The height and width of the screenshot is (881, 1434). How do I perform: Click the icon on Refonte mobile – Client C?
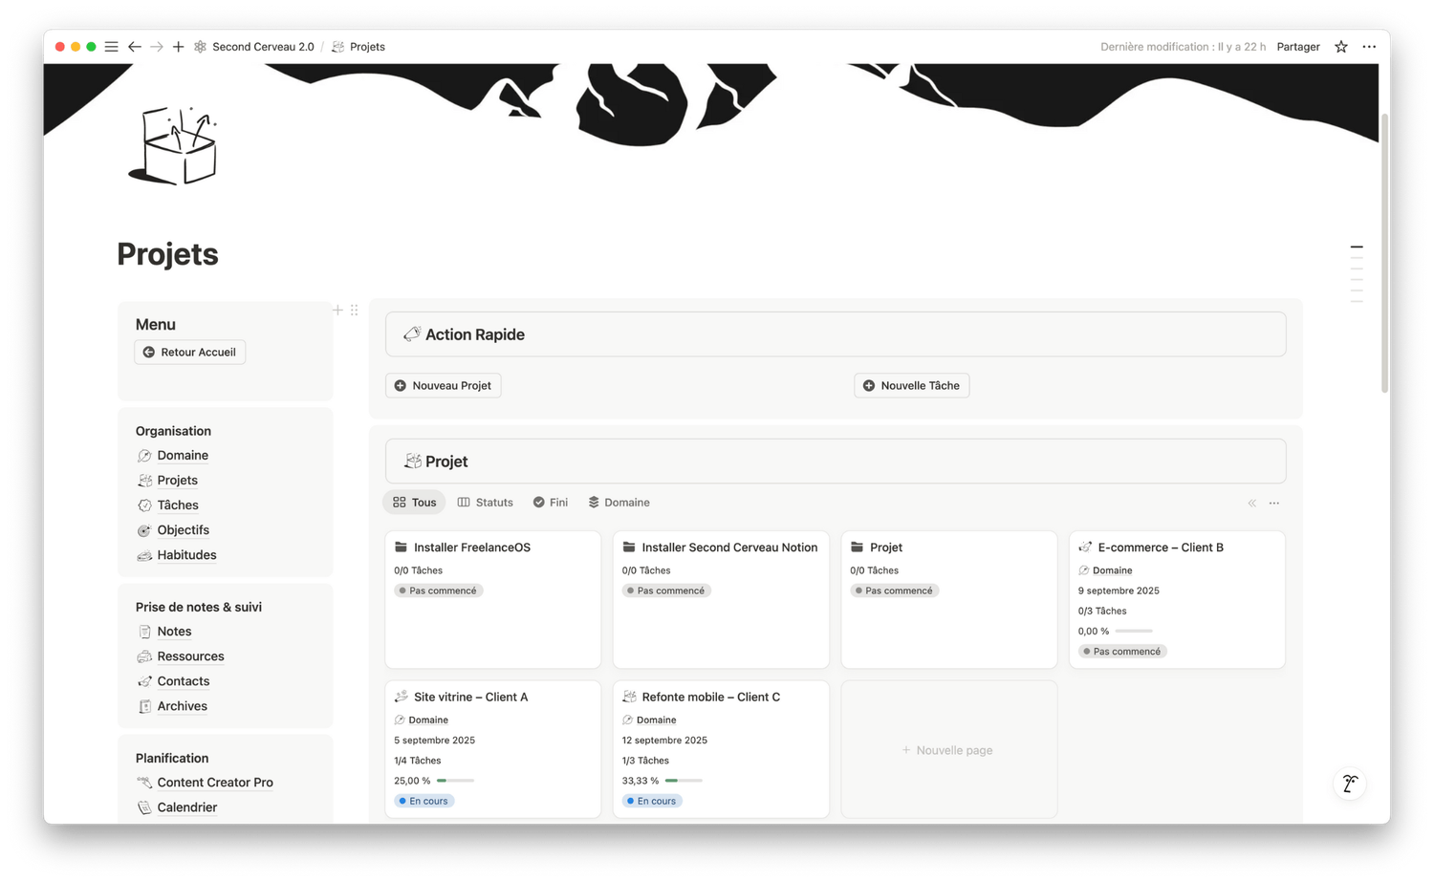(629, 697)
